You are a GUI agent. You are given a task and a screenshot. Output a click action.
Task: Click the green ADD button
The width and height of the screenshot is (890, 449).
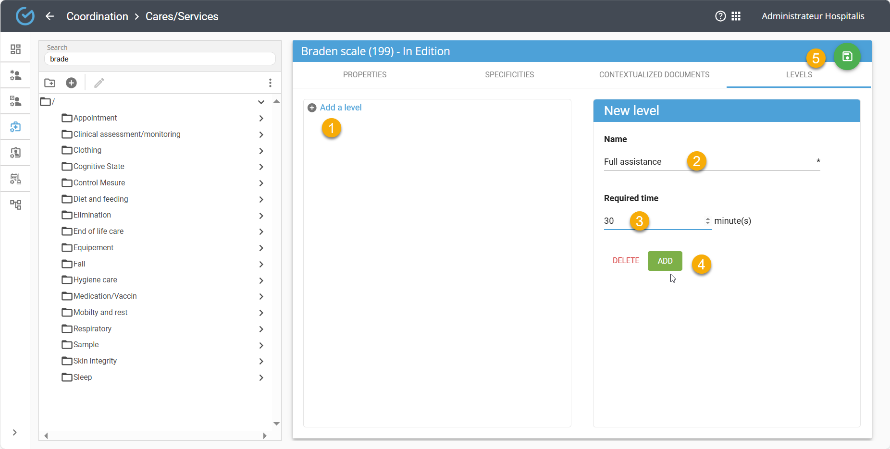click(x=665, y=261)
